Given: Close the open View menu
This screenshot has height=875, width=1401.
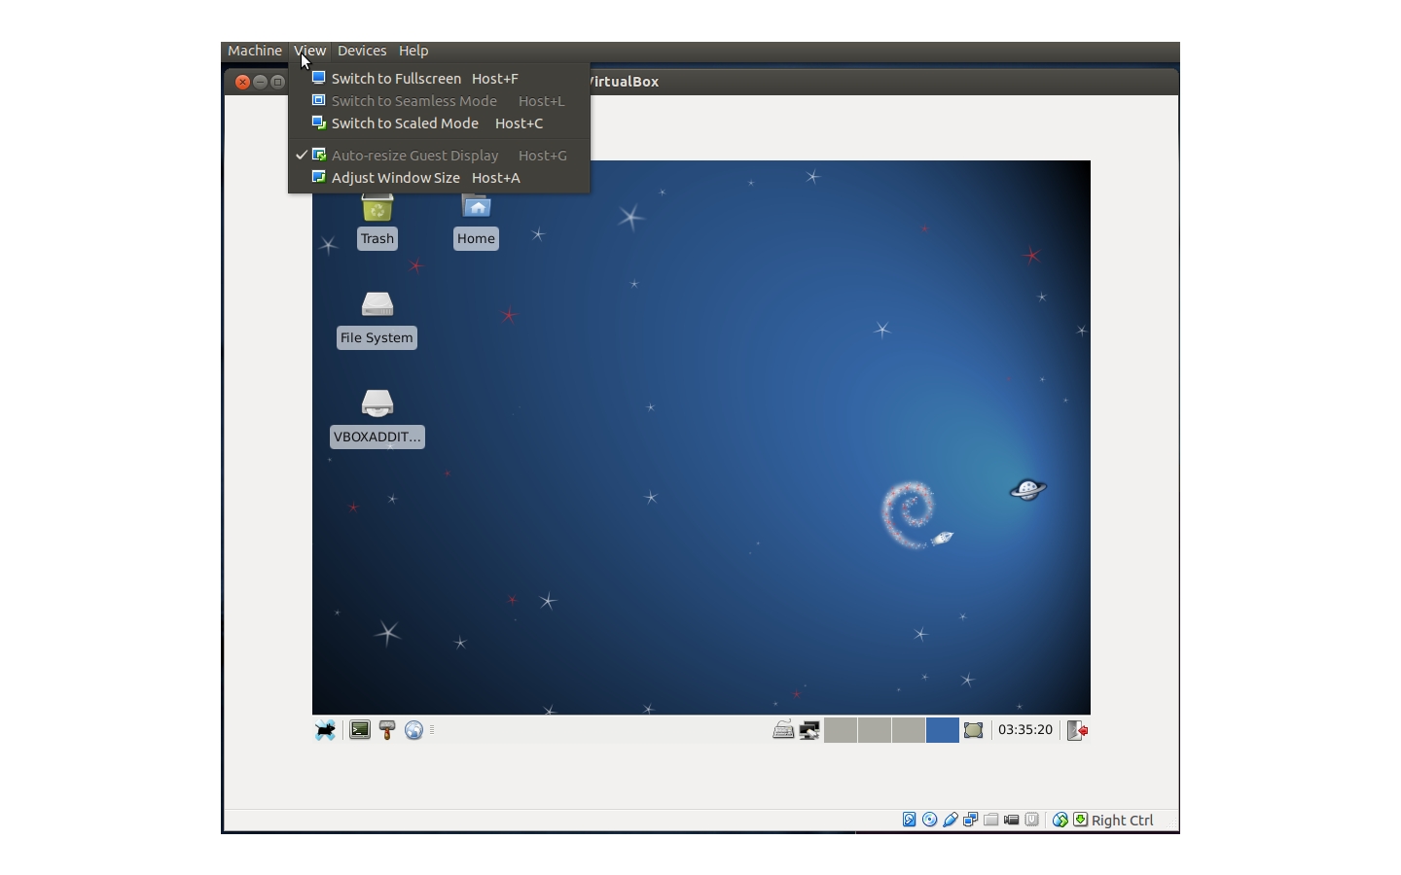Looking at the screenshot, I should point(309,51).
